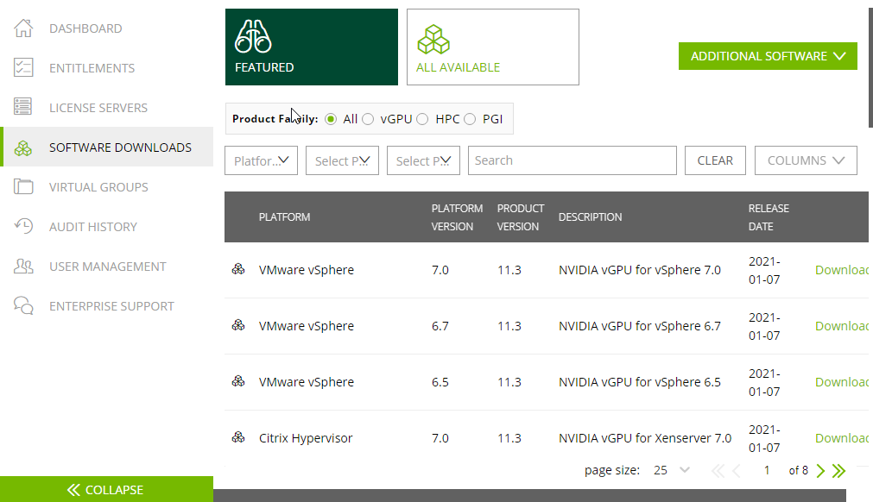873x502 pixels.
Task: Open the Platform filter dropdown
Action: pyautogui.click(x=261, y=160)
